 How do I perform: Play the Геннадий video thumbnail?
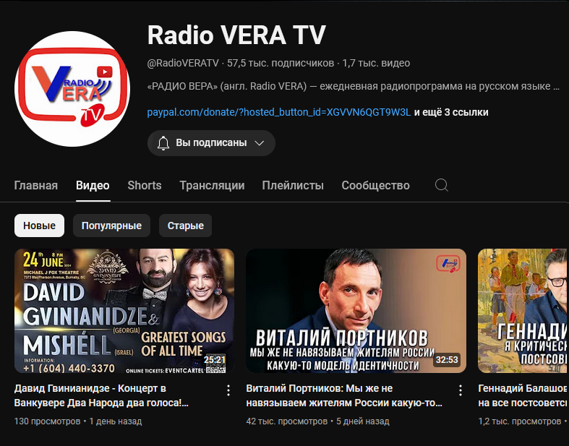click(x=522, y=311)
